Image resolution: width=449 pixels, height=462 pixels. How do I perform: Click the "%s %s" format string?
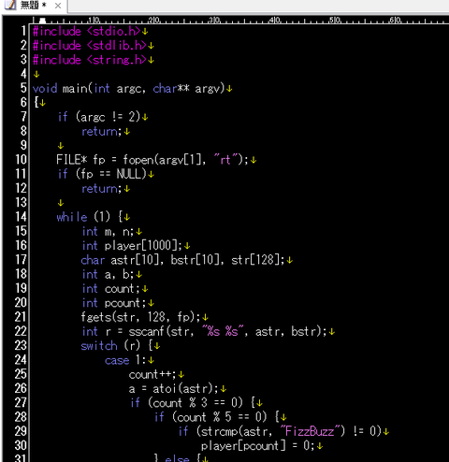[223, 331]
